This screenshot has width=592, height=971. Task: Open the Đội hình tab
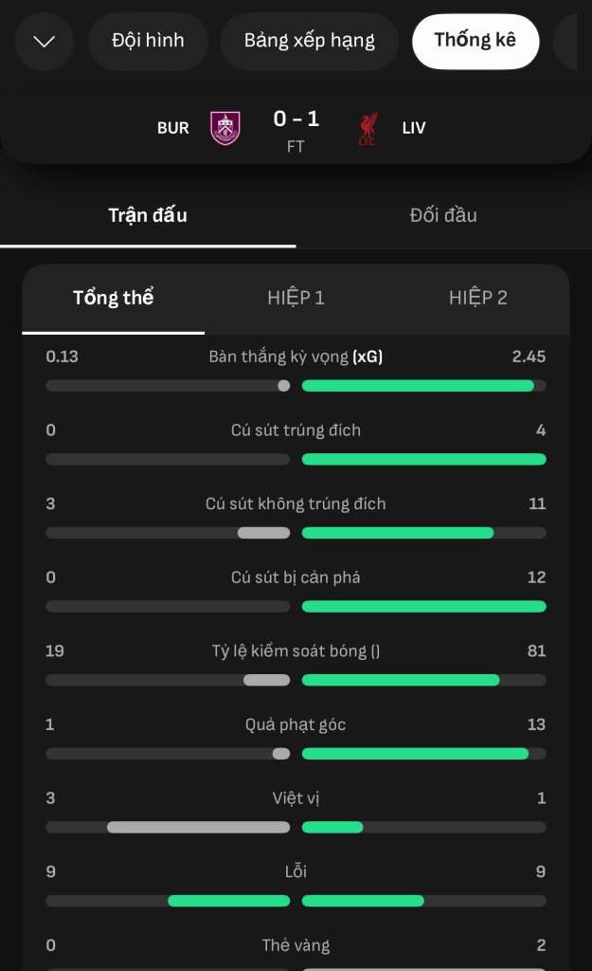click(148, 41)
